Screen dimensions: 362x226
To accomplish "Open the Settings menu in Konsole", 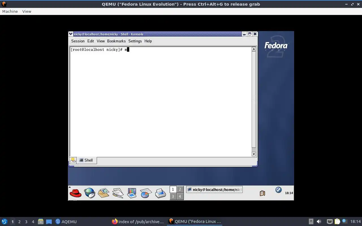I will [x=135, y=41].
